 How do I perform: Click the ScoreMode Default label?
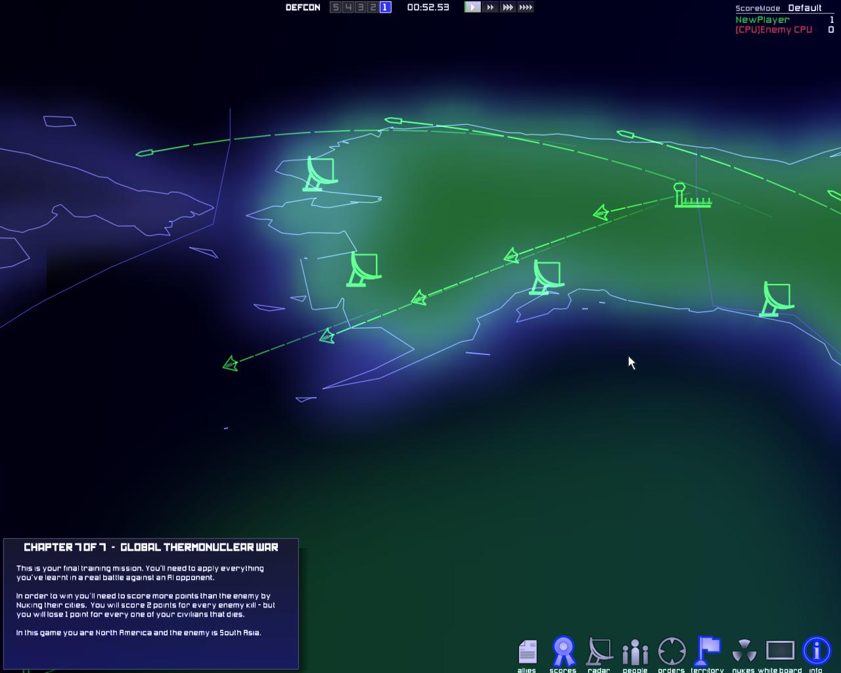(779, 8)
